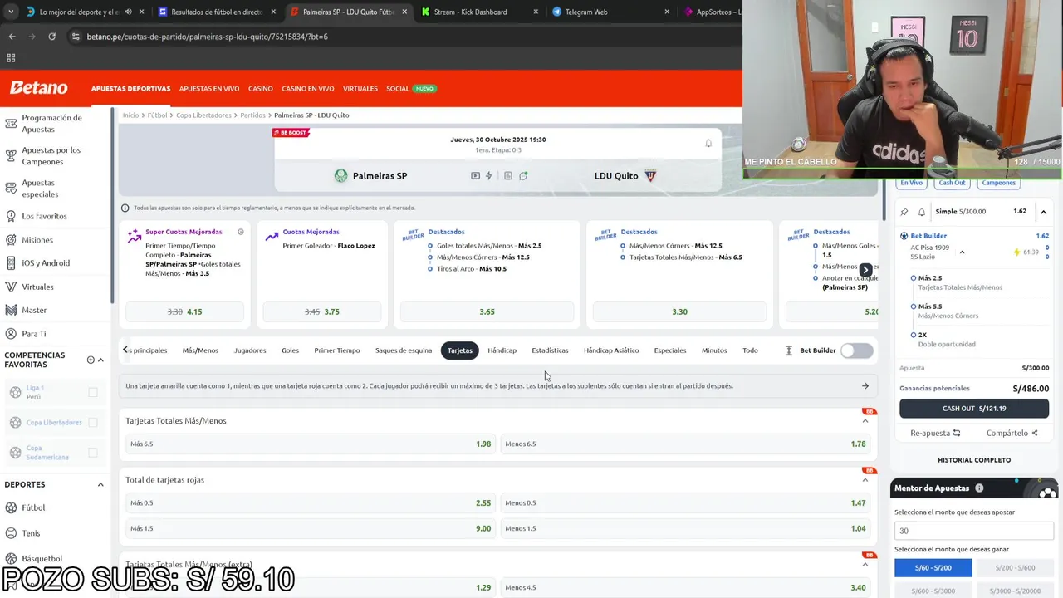The height and width of the screenshot is (598, 1063).
Task: Click the Misiones sidebar icon
Action: [x=11, y=240]
